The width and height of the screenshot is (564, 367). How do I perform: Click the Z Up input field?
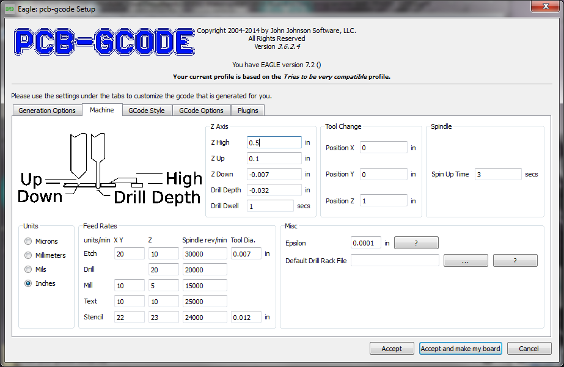(274, 159)
